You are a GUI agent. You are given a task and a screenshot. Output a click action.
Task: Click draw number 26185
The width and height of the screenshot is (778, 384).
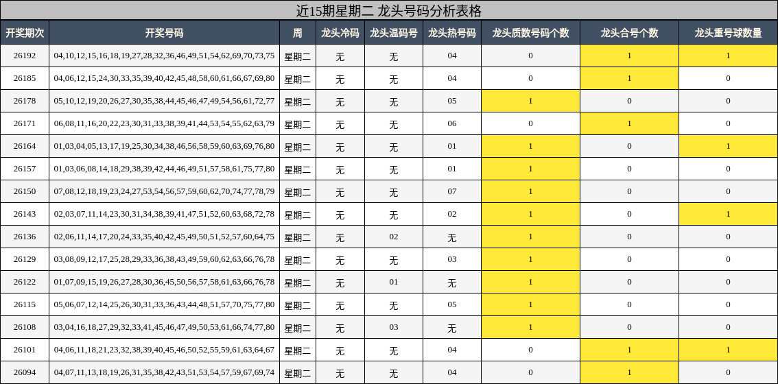pos(25,78)
